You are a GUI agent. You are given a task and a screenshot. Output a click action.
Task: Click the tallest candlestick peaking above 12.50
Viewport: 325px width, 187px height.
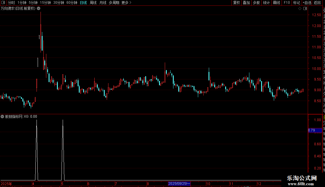pyautogui.click(x=41, y=32)
